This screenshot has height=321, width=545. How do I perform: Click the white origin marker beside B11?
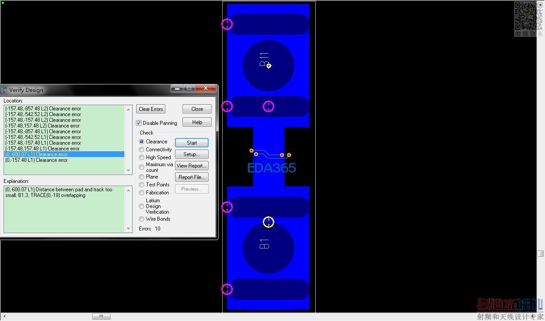pos(269,66)
